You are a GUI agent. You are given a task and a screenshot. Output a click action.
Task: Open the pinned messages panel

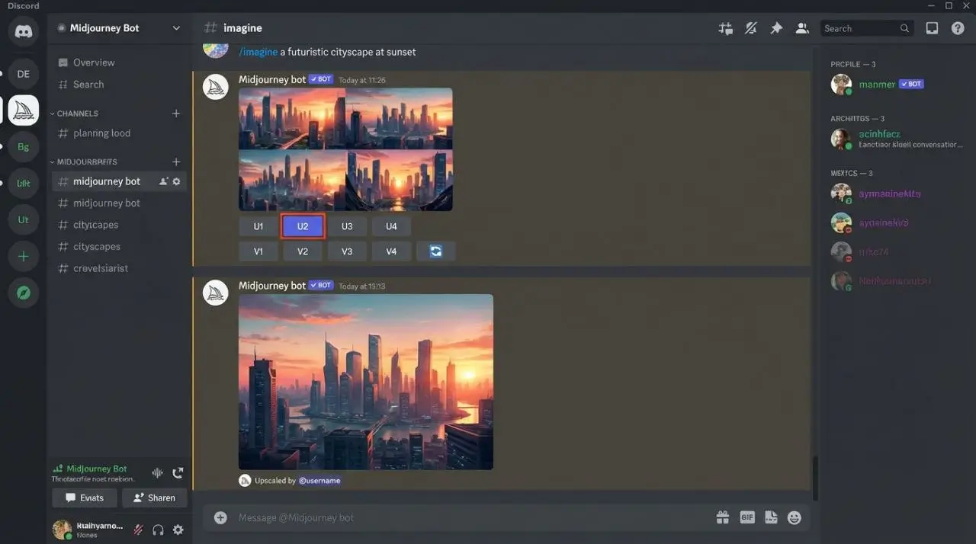tap(776, 27)
